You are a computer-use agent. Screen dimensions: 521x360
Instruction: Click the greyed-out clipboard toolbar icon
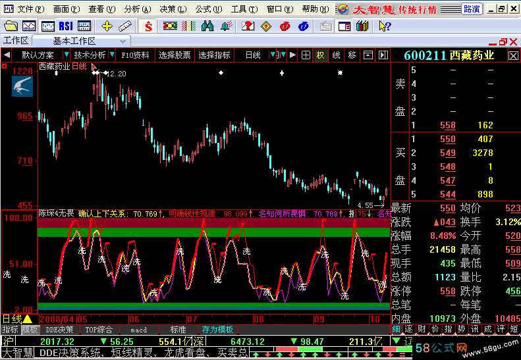[x=326, y=26]
